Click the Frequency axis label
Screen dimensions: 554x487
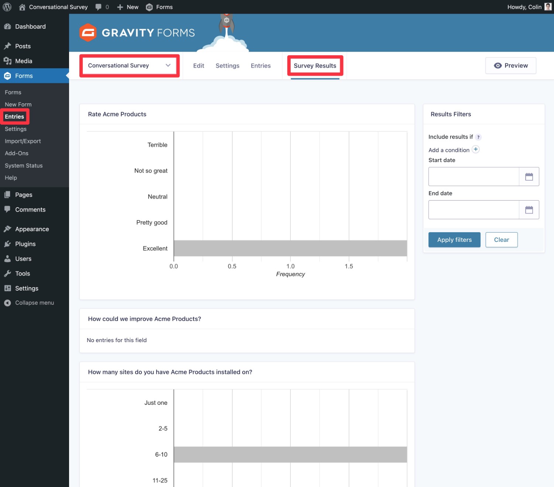[x=290, y=274]
